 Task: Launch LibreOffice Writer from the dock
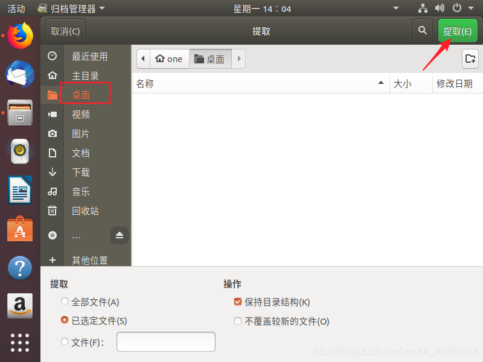click(x=20, y=190)
